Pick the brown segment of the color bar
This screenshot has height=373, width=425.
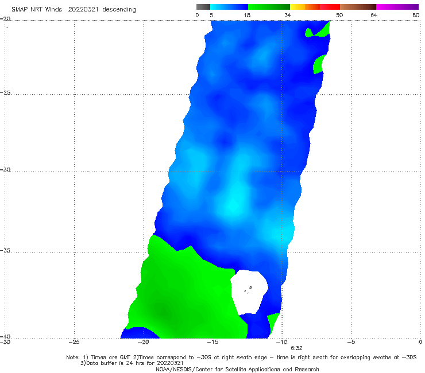358,7
